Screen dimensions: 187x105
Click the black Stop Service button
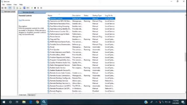[35, 8]
